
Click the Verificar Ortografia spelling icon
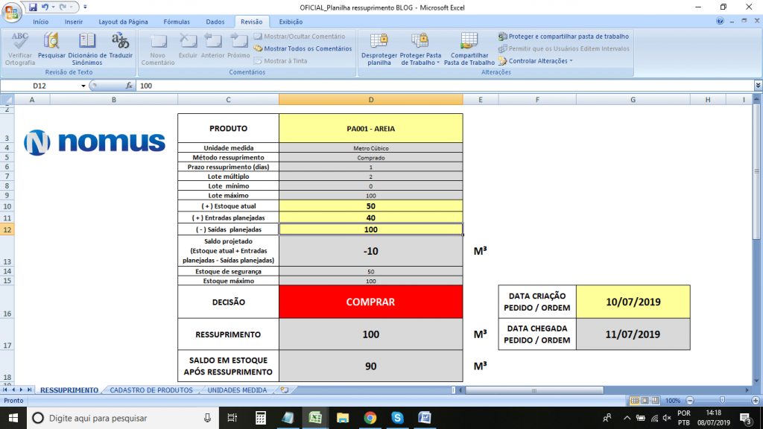click(20, 48)
